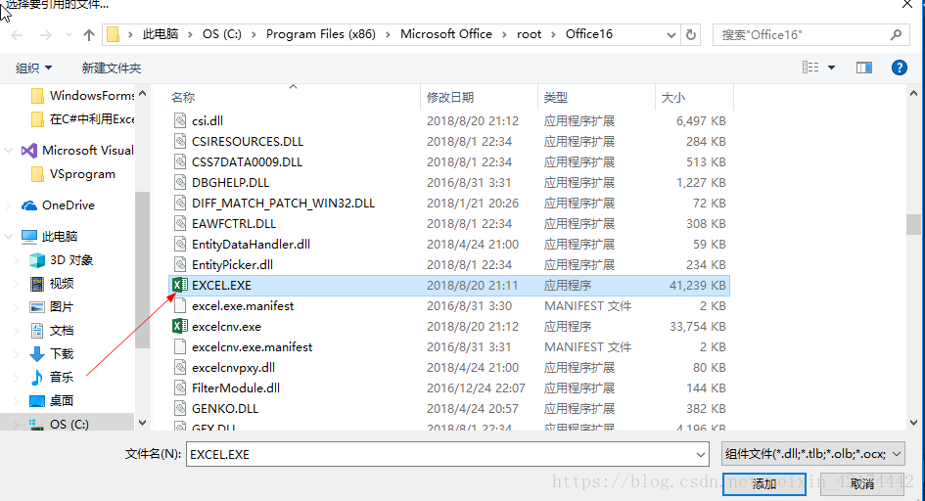Open 桌面 folder in sidebar
This screenshot has width=925, height=501.
coord(52,401)
